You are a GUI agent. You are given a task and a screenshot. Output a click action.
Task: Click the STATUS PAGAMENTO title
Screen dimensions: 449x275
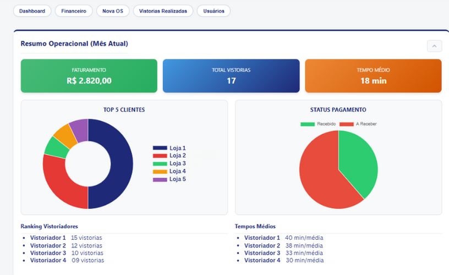point(338,110)
